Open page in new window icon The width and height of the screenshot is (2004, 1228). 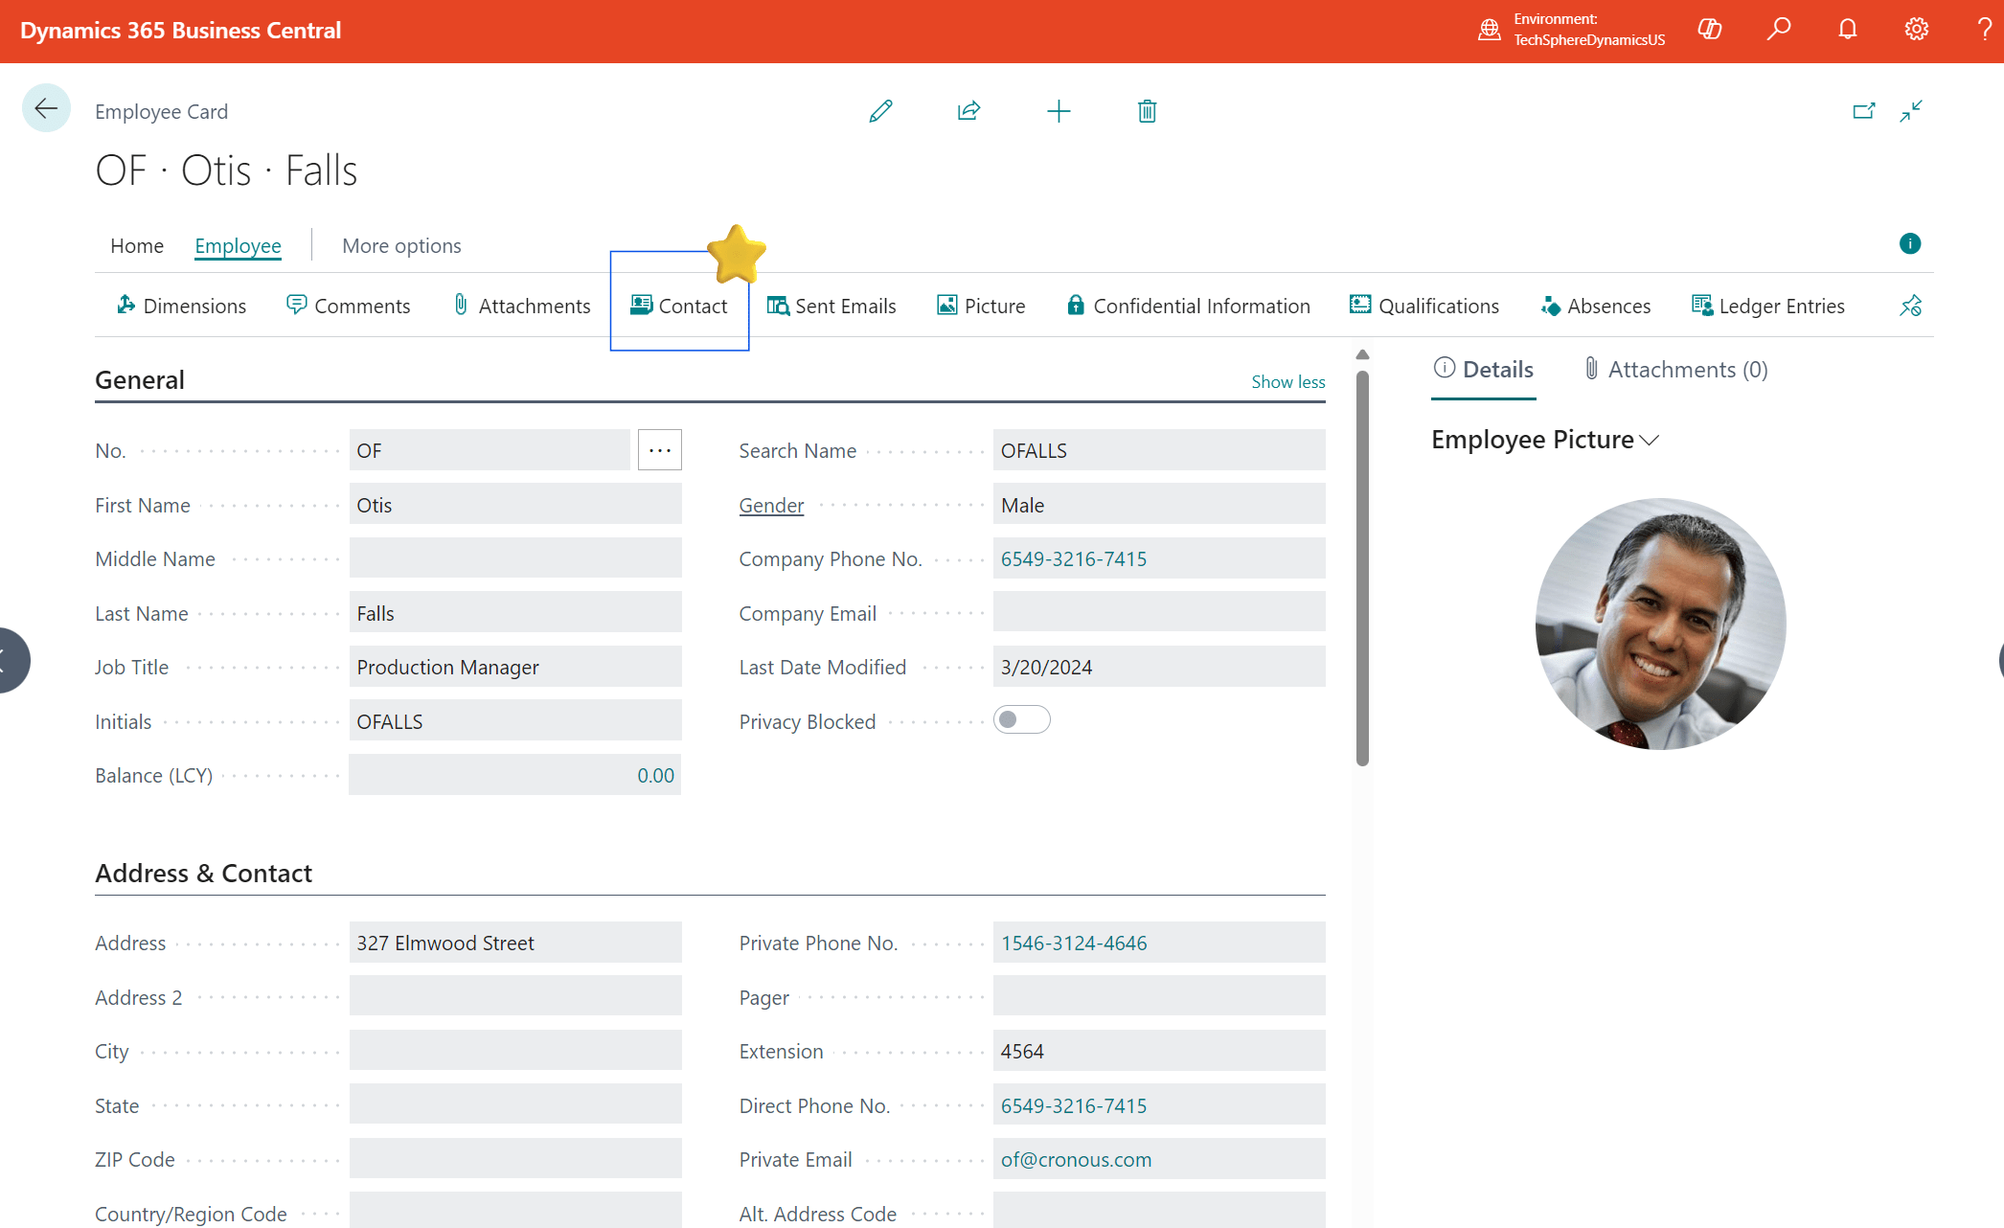coord(1863,111)
